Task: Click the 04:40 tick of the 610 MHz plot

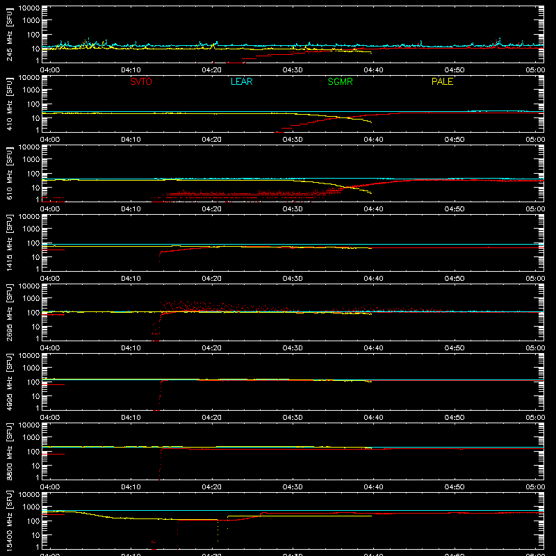Action: tap(373, 209)
